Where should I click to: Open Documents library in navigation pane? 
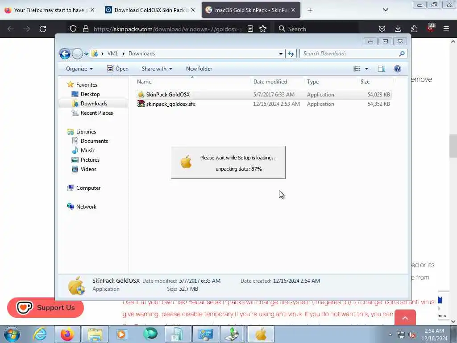pos(94,141)
